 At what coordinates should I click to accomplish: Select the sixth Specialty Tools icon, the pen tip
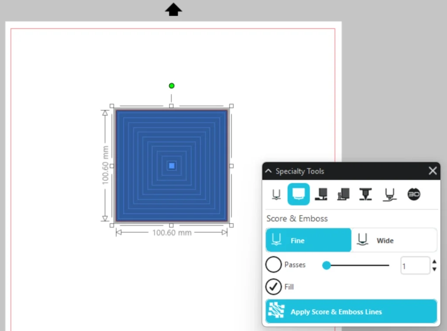(390, 195)
